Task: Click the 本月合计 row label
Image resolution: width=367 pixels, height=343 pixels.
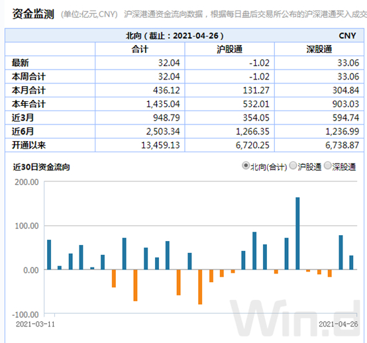Action: [28, 90]
